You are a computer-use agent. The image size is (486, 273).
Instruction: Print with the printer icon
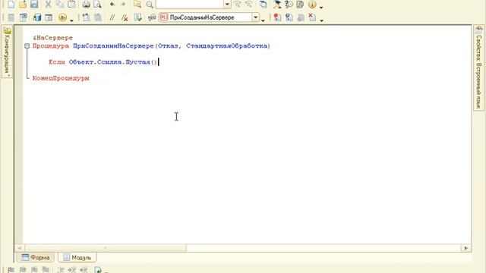tap(86, 5)
